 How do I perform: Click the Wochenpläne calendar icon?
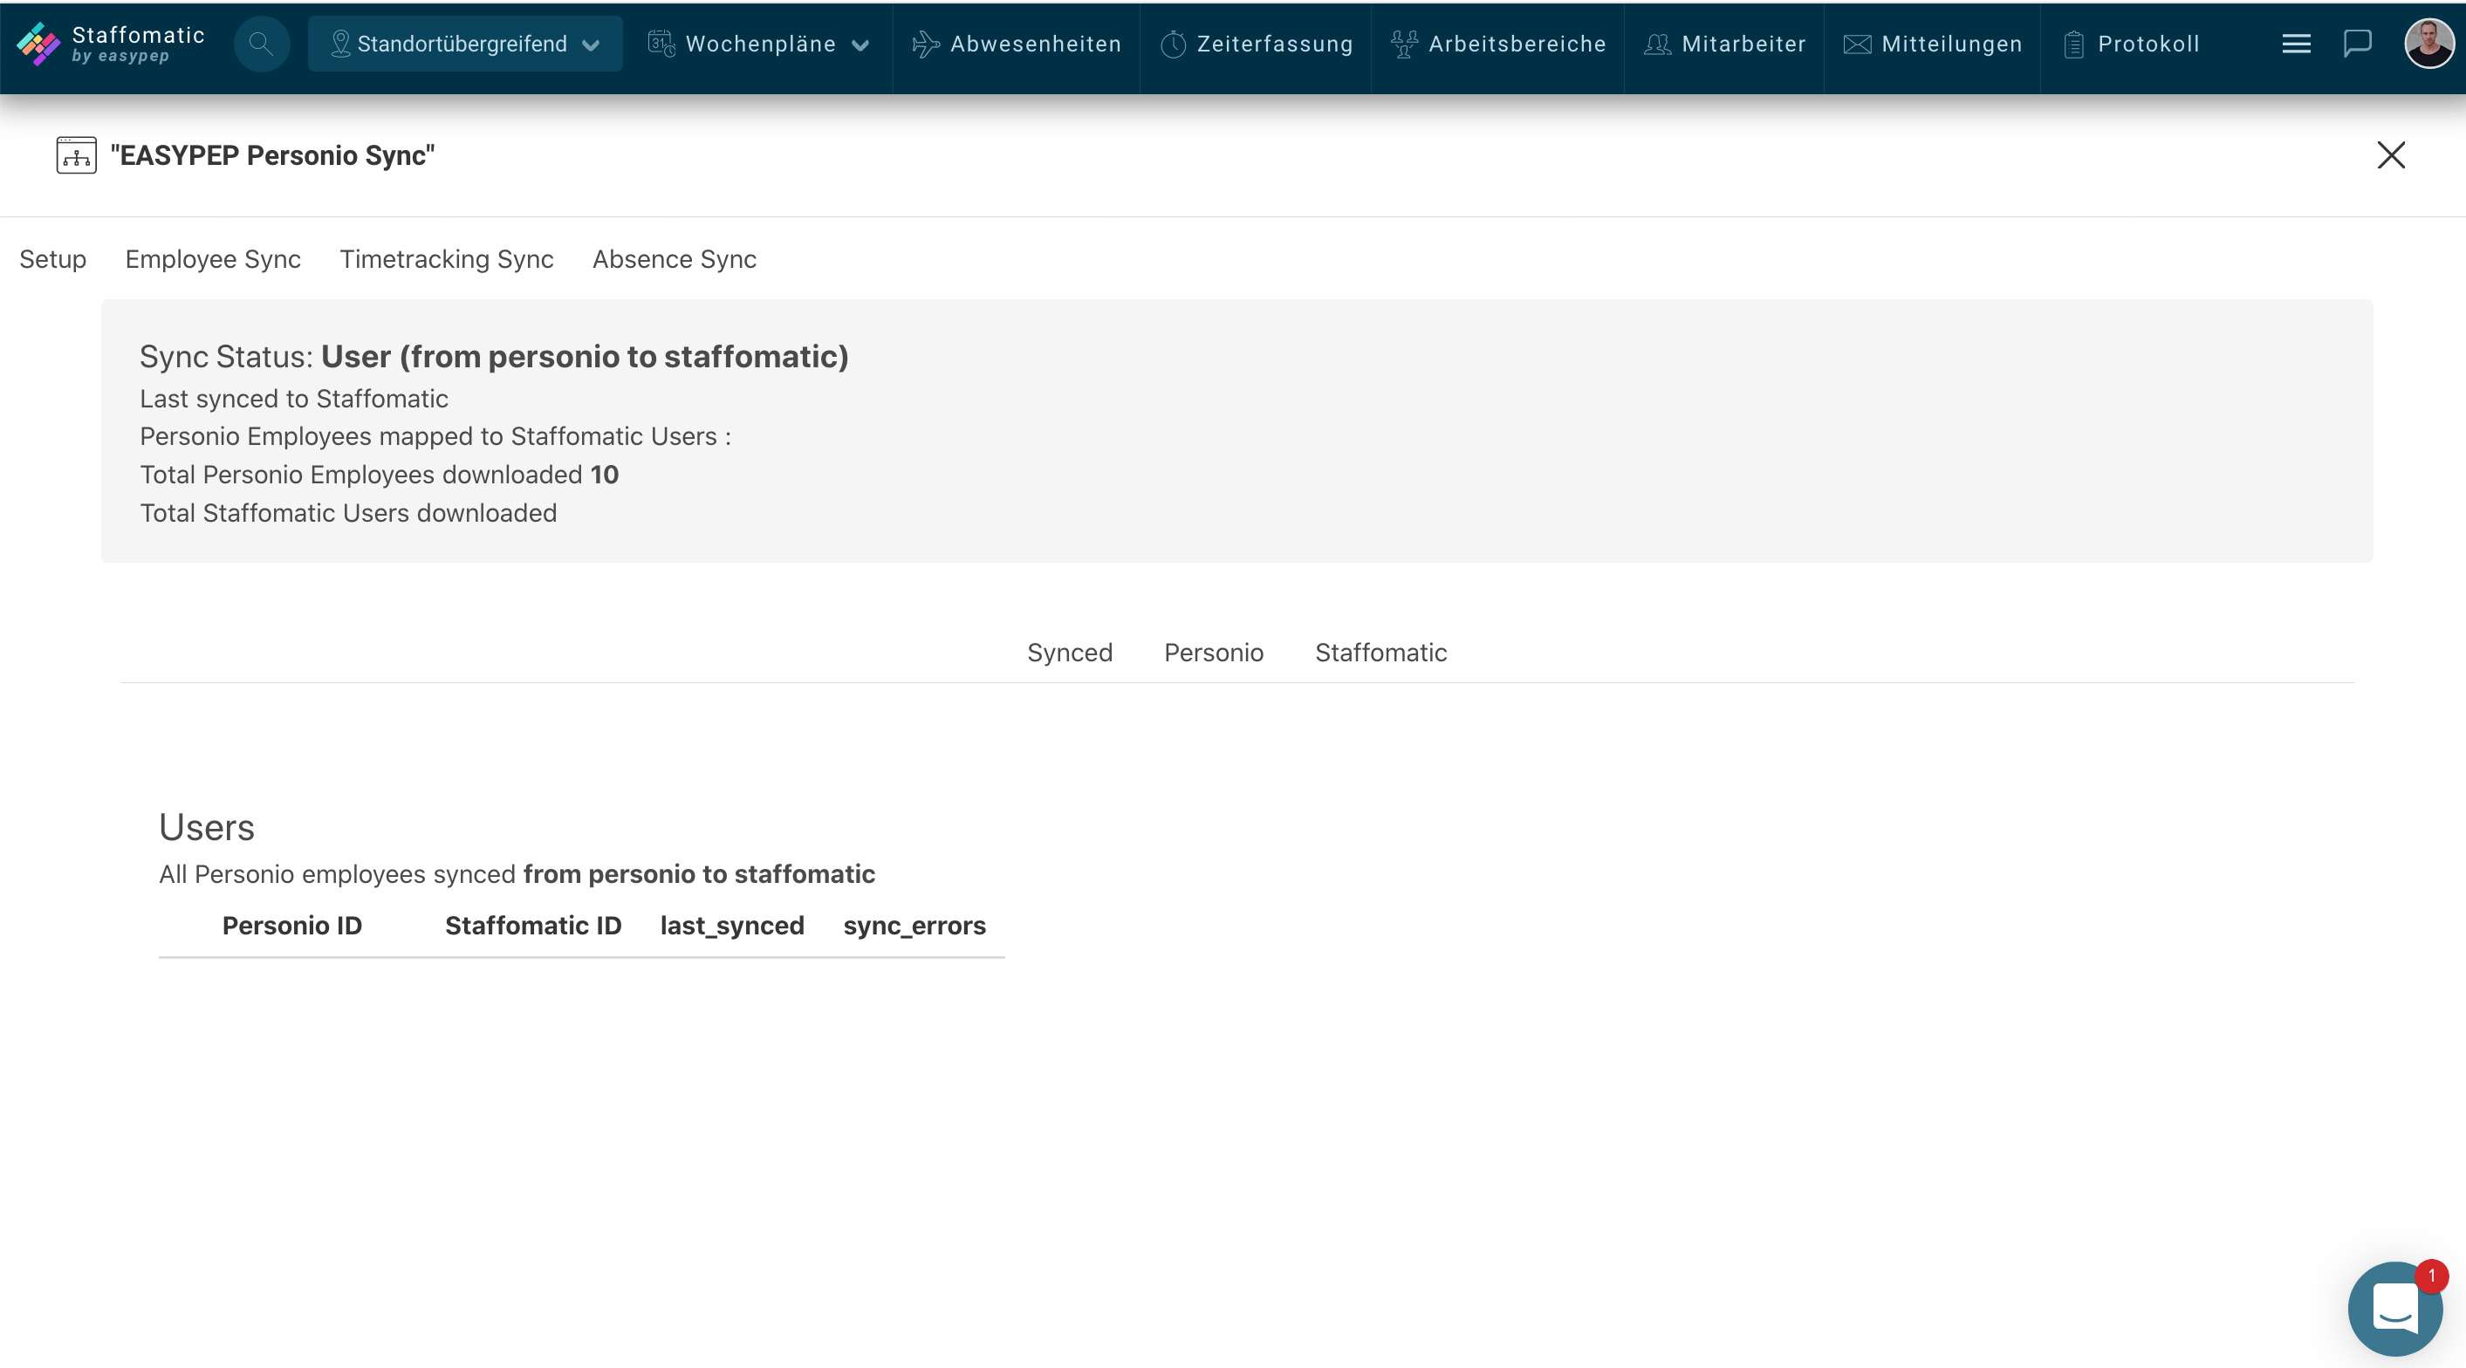(661, 43)
